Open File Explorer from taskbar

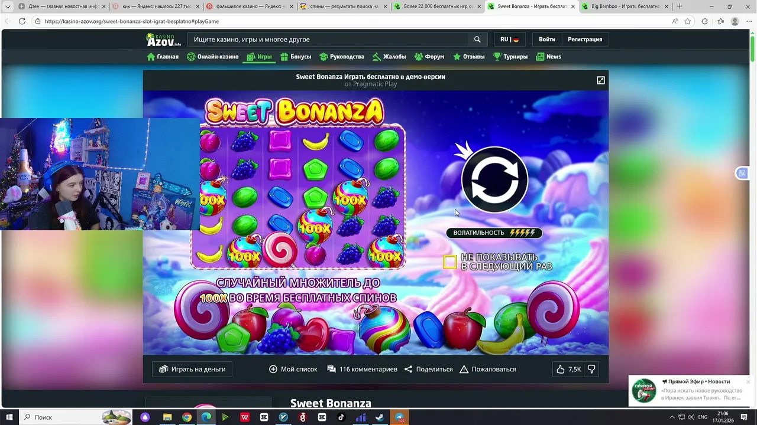[167, 417]
